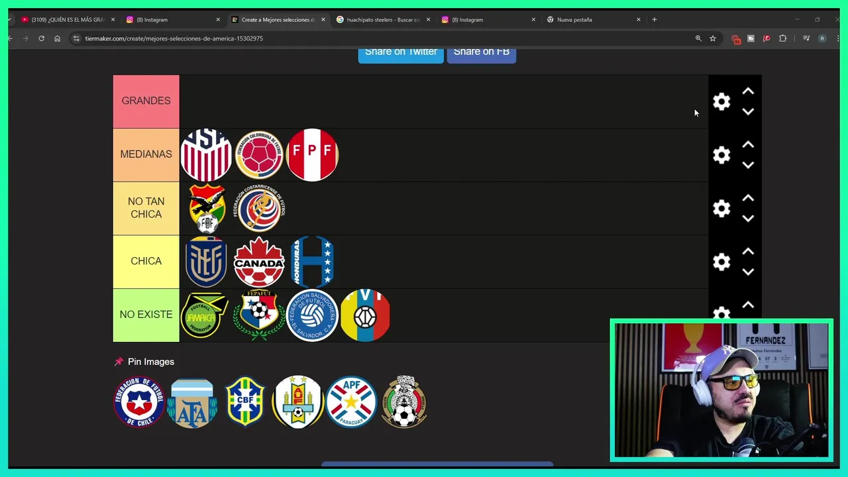Move the MEDIANAS row up with its arrow

[x=748, y=145]
